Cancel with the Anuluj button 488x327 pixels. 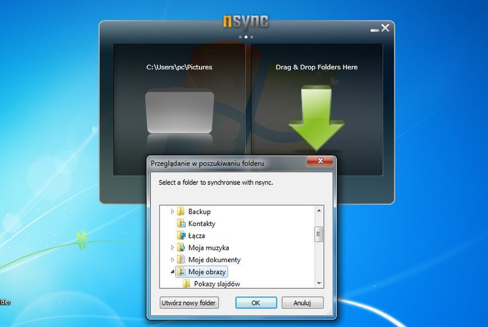(302, 303)
